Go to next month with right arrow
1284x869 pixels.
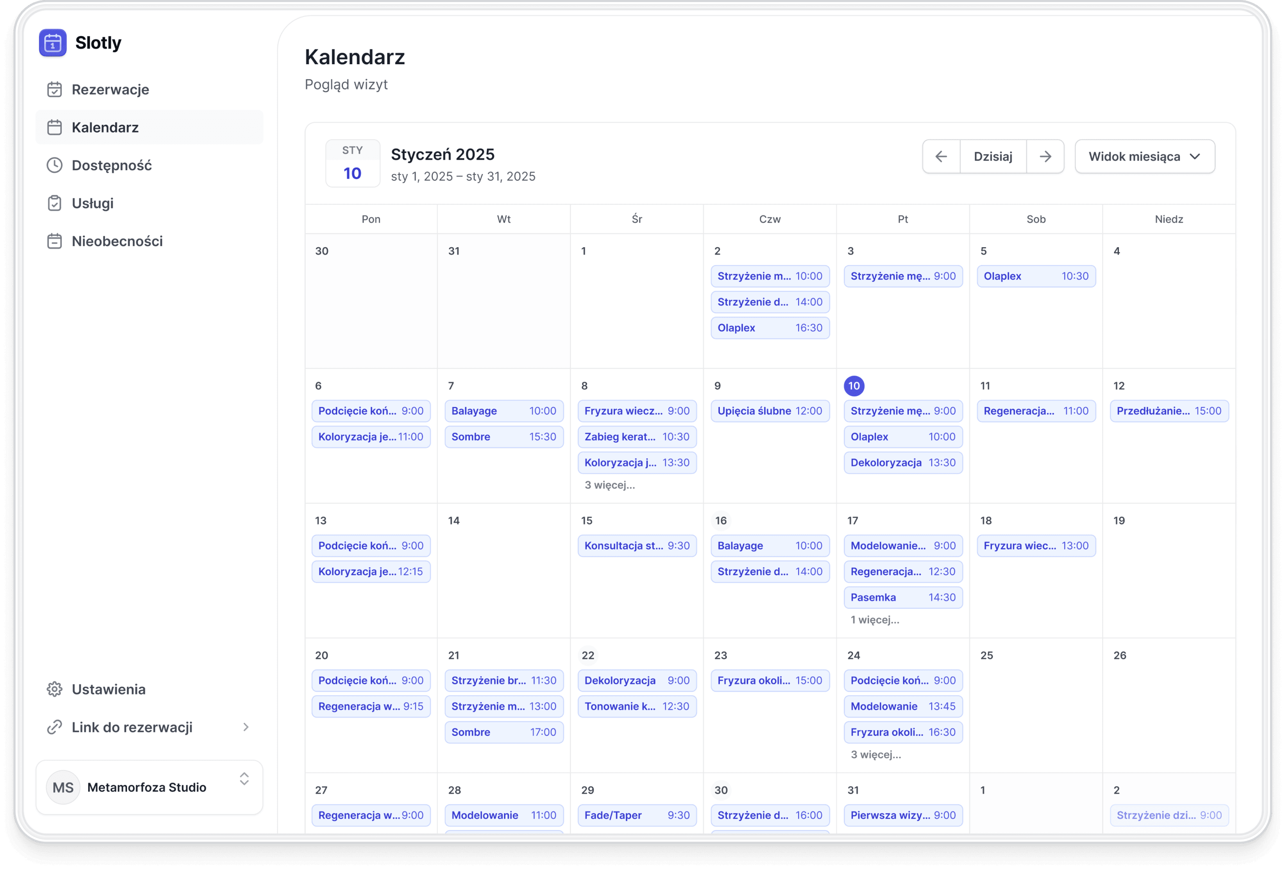pyautogui.click(x=1045, y=156)
